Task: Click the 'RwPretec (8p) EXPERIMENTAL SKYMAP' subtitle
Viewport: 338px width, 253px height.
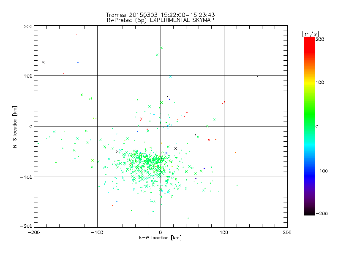Action: coord(161,20)
